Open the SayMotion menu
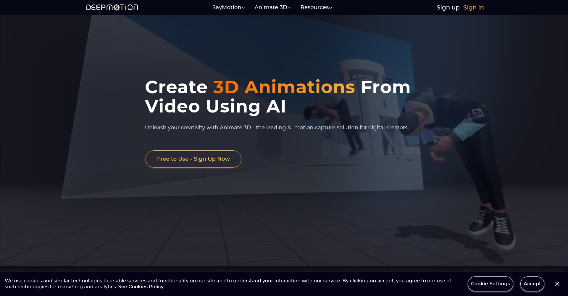Image resolution: width=568 pixels, height=296 pixels. (226, 7)
